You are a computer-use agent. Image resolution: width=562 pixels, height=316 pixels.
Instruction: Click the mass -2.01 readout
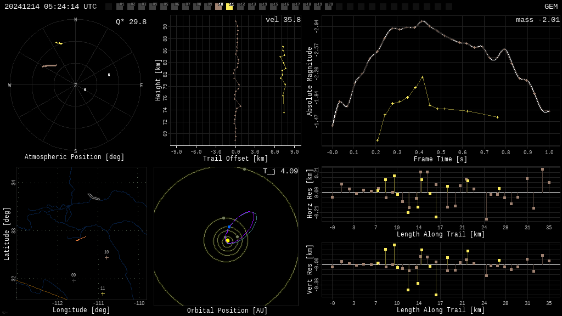[x=537, y=20]
